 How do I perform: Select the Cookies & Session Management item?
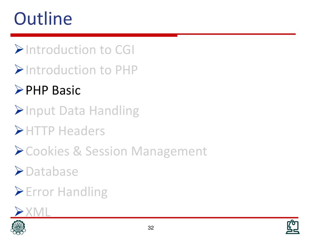coord(116,151)
